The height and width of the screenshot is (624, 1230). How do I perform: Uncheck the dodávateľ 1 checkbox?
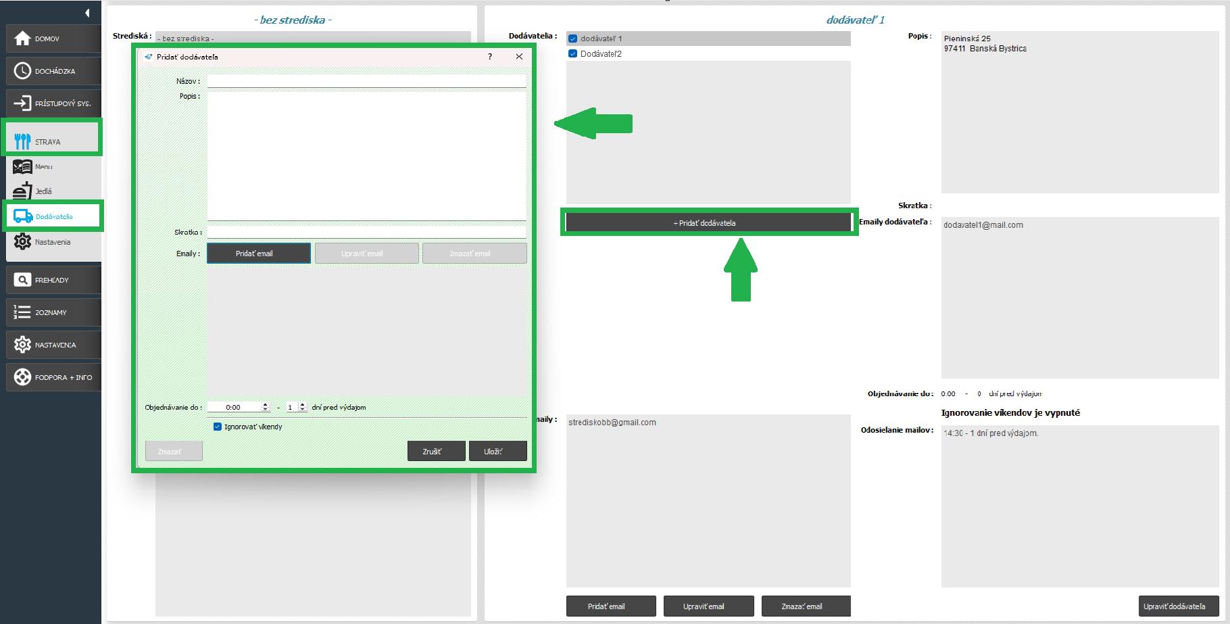pyautogui.click(x=573, y=39)
